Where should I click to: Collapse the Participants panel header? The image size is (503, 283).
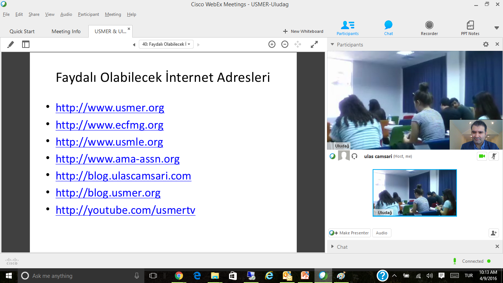tap(332, 45)
